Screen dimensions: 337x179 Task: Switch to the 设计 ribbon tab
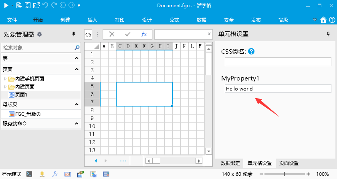(x=147, y=20)
